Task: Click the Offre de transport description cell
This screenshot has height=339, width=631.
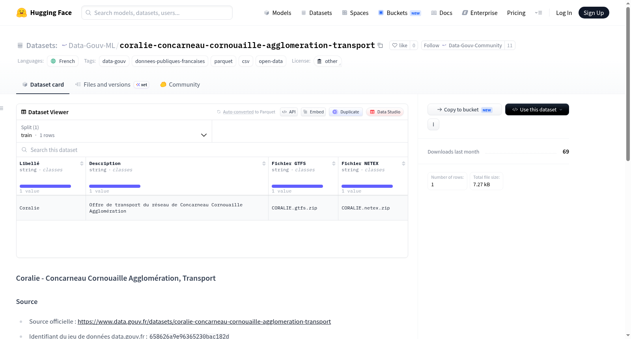Action: coord(177,208)
